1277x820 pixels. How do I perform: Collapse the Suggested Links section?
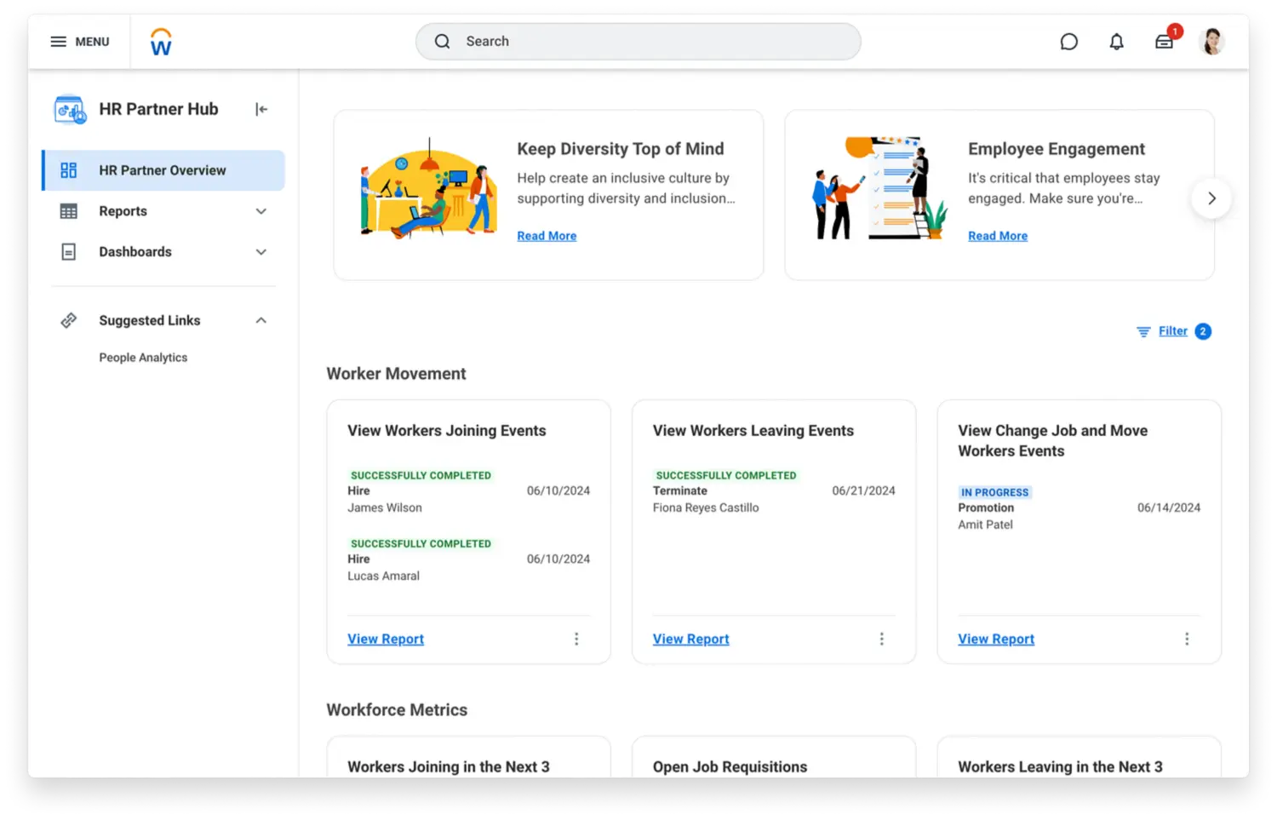click(261, 319)
